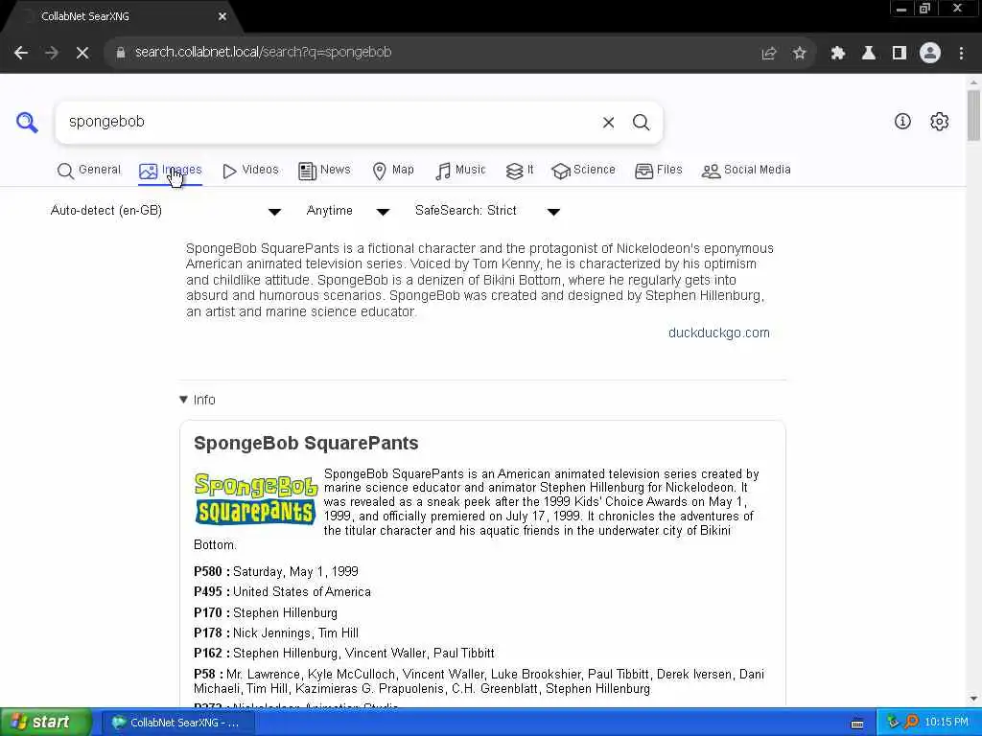The width and height of the screenshot is (982, 736).
Task: Click the P495 United States of America row
Action: pyautogui.click(x=283, y=592)
